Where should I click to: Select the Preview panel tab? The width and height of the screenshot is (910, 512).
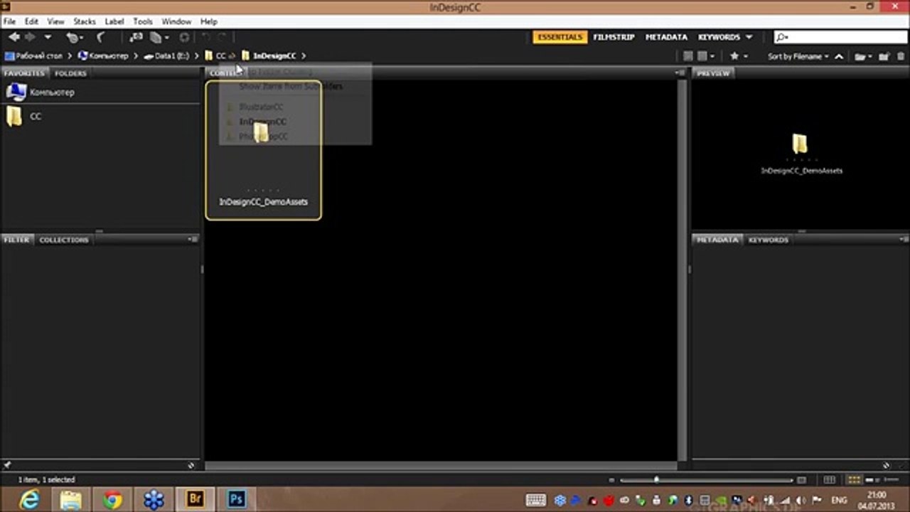click(x=713, y=73)
